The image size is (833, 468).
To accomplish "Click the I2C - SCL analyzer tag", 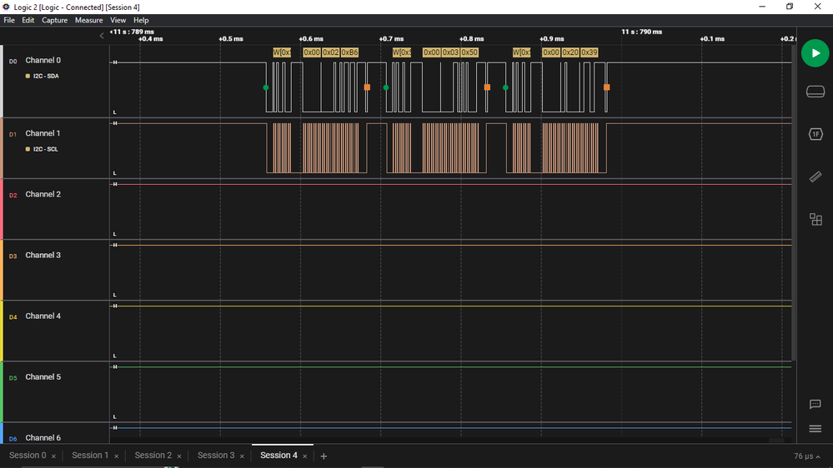I will coord(43,149).
